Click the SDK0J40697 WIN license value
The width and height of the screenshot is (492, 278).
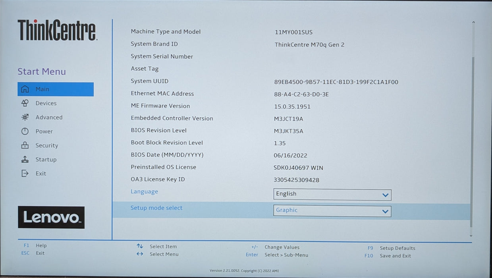298,168
